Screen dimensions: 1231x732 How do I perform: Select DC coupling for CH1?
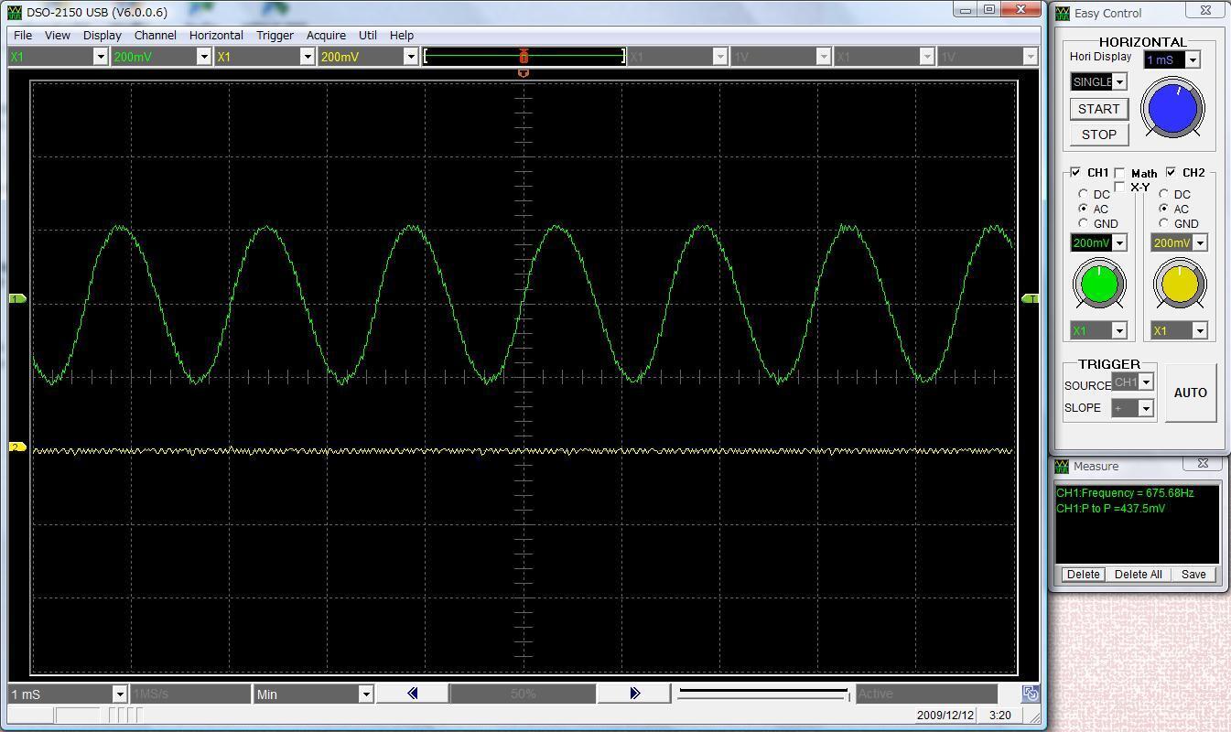(x=1083, y=194)
